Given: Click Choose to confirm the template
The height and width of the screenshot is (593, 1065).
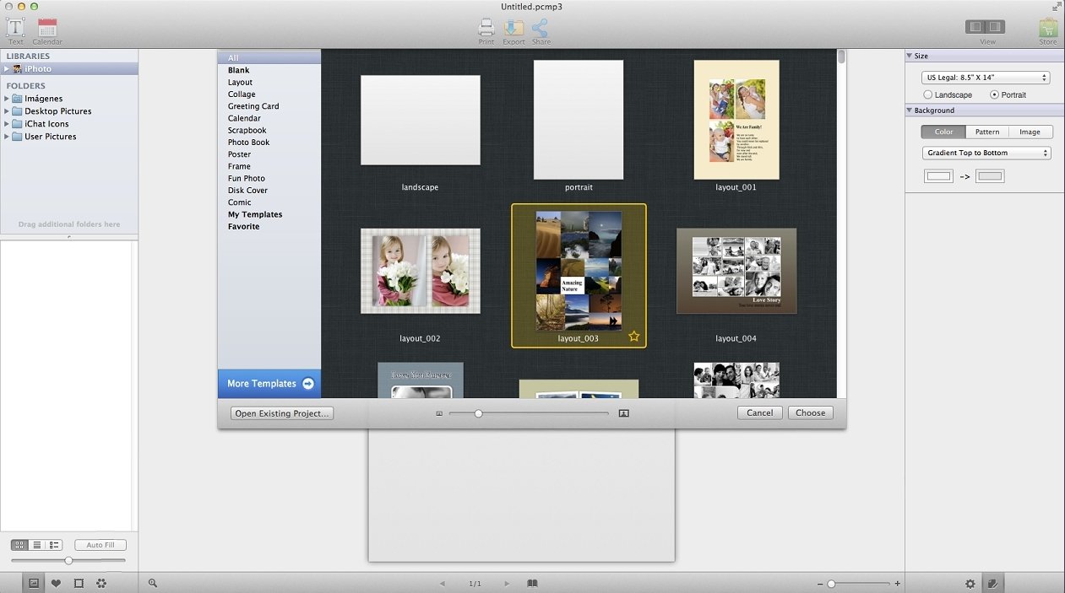Looking at the screenshot, I should [810, 412].
